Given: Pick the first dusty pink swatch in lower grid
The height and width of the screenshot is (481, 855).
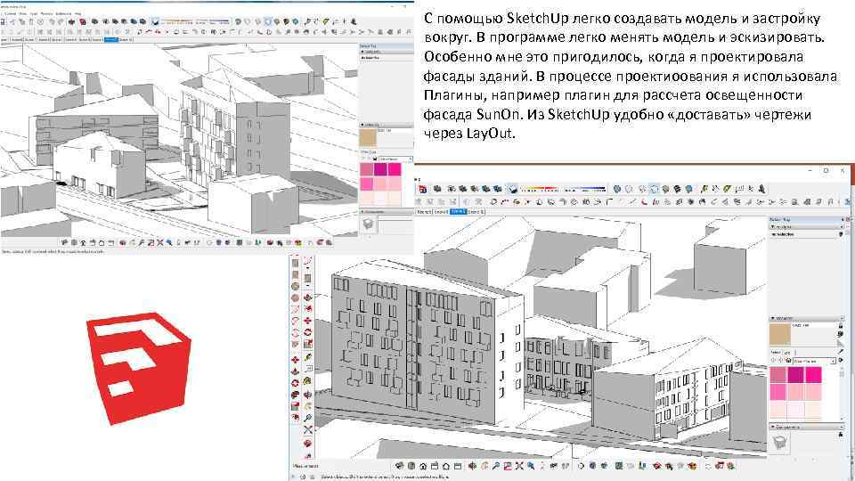Looking at the screenshot, I should tap(778, 375).
